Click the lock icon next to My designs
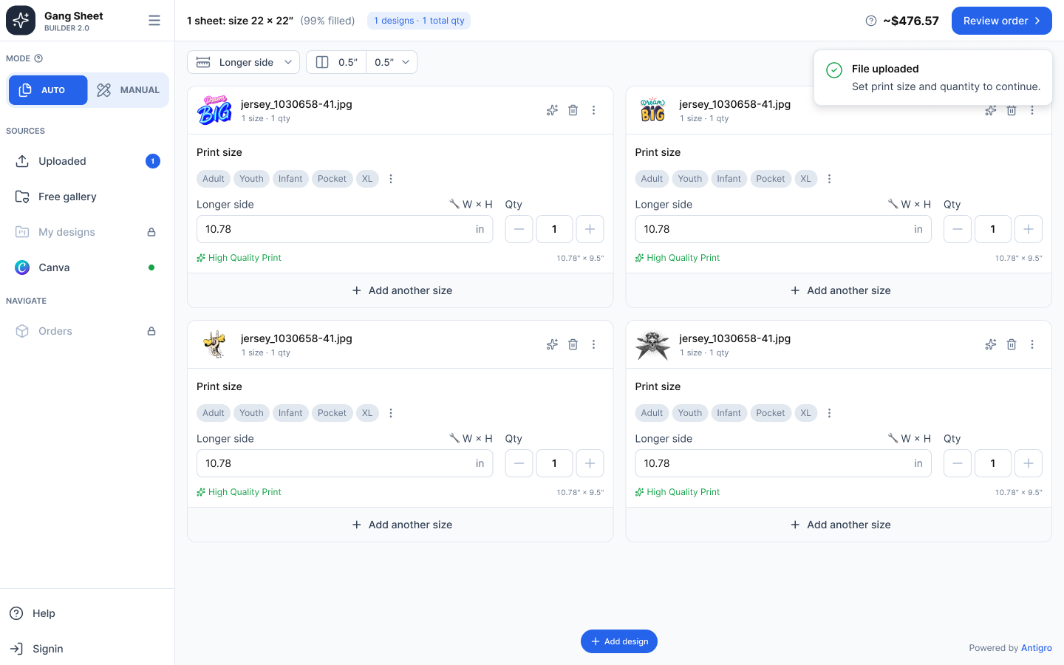The width and height of the screenshot is (1064, 665). point(151,232)
